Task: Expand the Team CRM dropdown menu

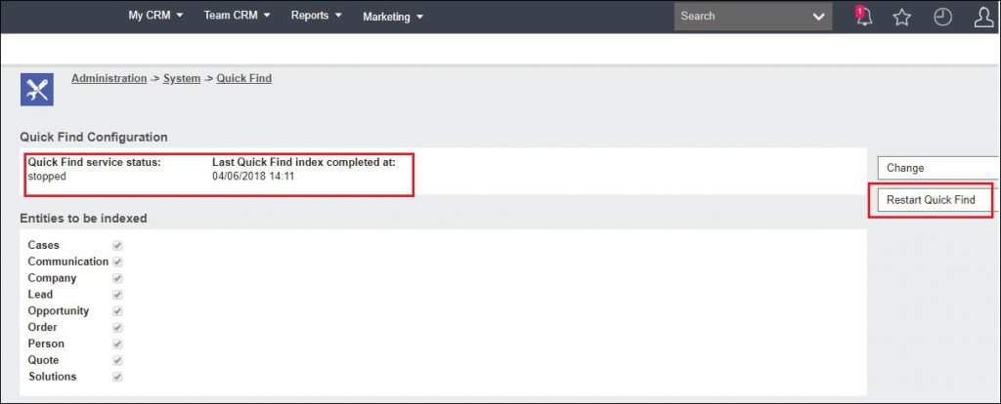Action: click(x=237, y=16)
